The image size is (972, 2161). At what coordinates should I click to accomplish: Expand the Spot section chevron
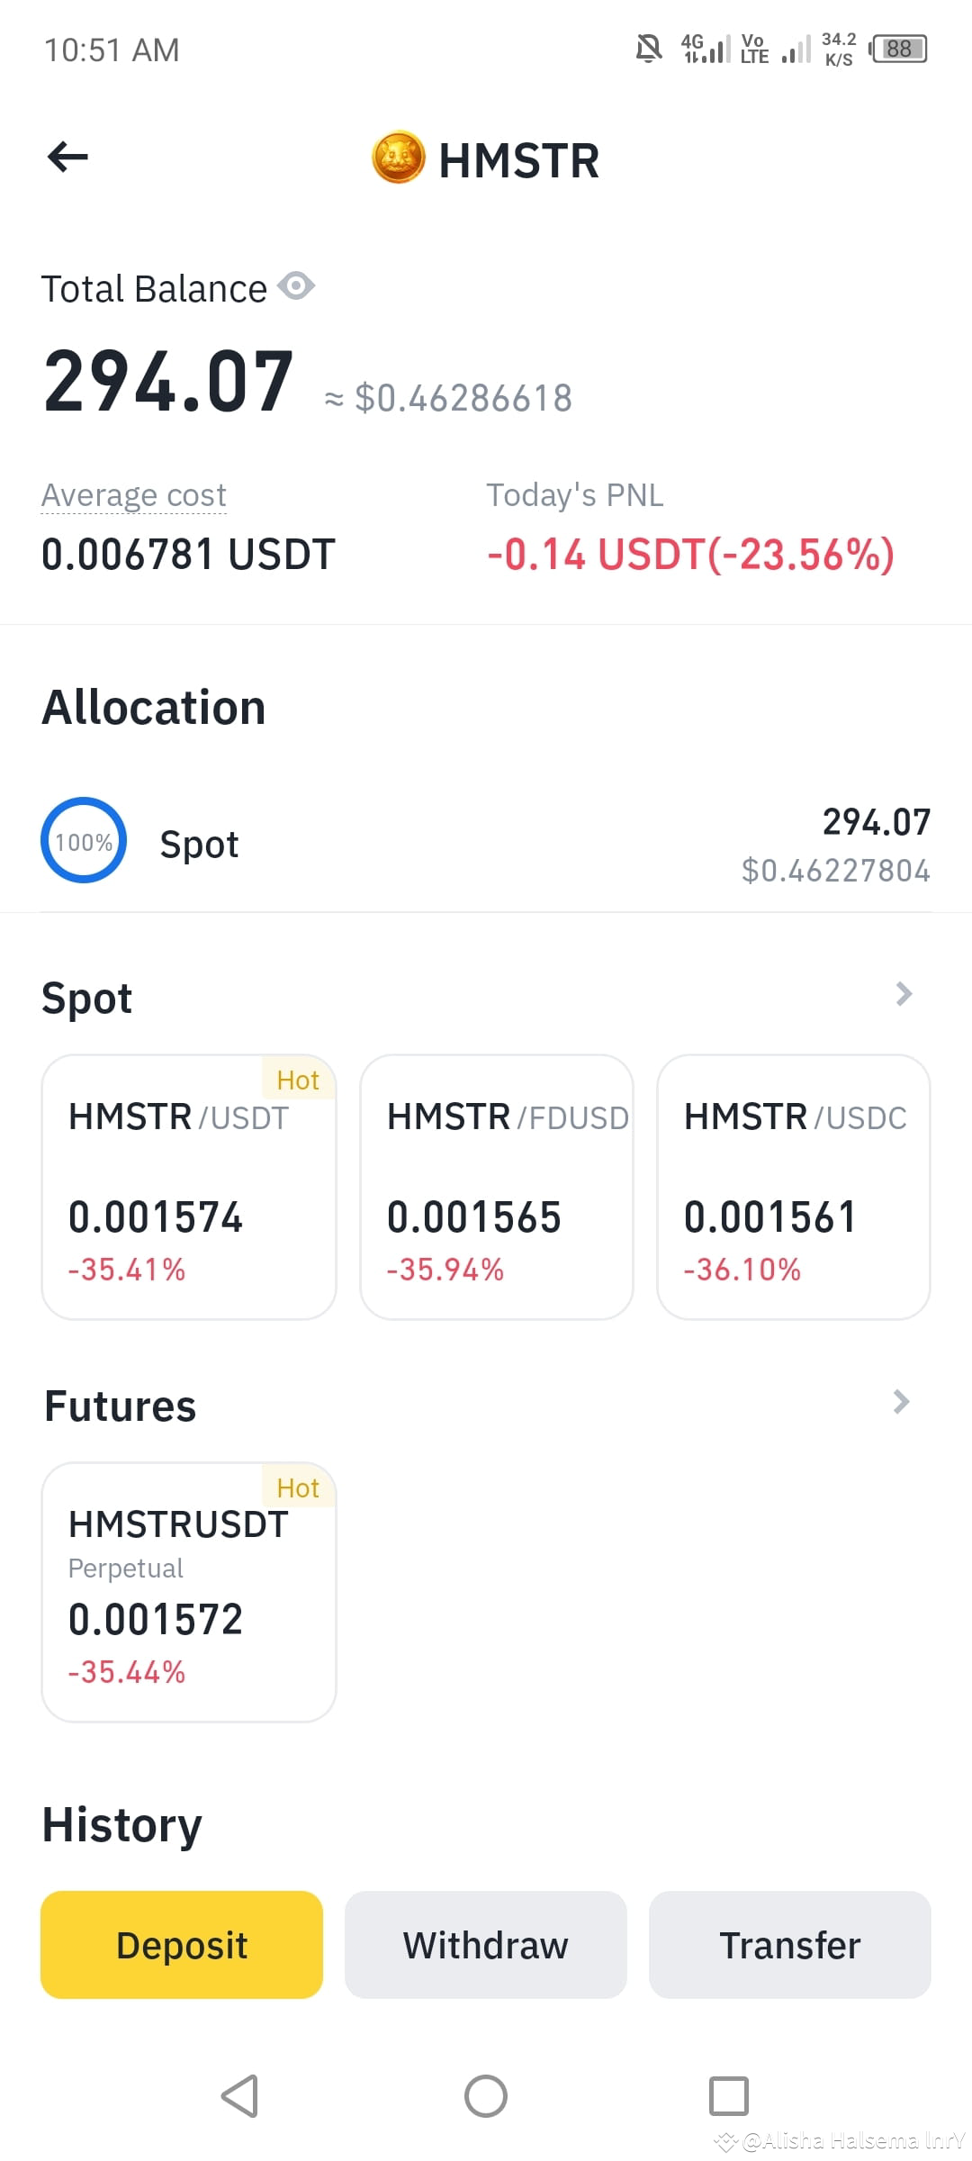pyautogui.click(x=904, y=994)
